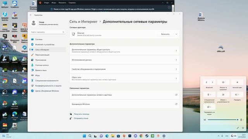Viewport: 248px width, 139px height.
Task: Show hidden tray icons chevron
Action: pos(219,136)
